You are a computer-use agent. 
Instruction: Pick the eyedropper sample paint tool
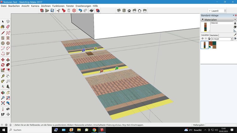[235, 35]
